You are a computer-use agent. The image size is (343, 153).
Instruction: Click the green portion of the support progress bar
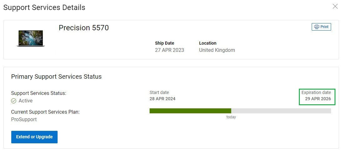190,111
